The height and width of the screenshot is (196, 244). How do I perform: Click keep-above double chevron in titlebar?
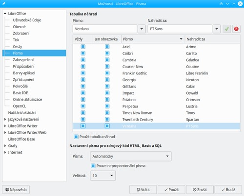[221, 3]
